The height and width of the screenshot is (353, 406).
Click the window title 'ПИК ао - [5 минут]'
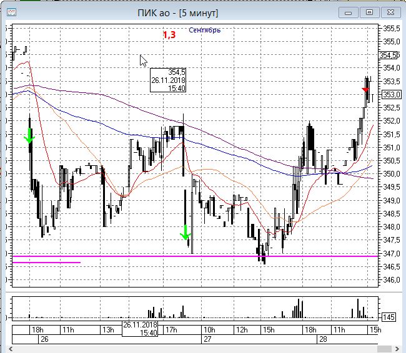tap(178, 12)
